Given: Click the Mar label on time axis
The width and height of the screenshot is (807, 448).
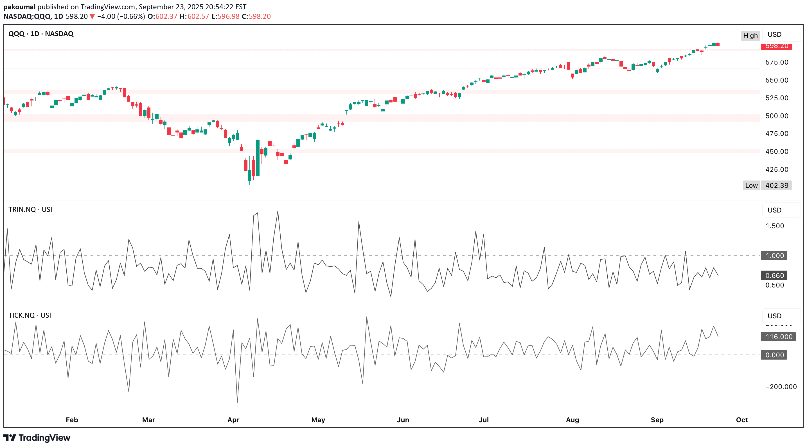Looking at the screenshot, I should pos(148,420).
